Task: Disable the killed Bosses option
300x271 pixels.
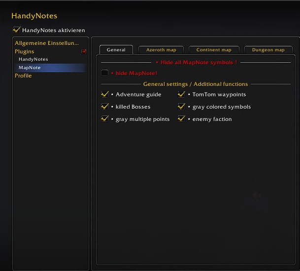Action: click(x=105, y=107)
